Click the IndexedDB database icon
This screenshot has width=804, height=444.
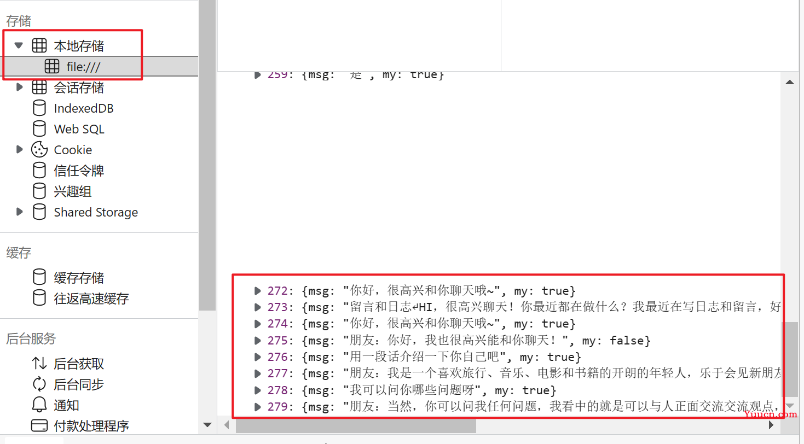click(x=39, y=108)
